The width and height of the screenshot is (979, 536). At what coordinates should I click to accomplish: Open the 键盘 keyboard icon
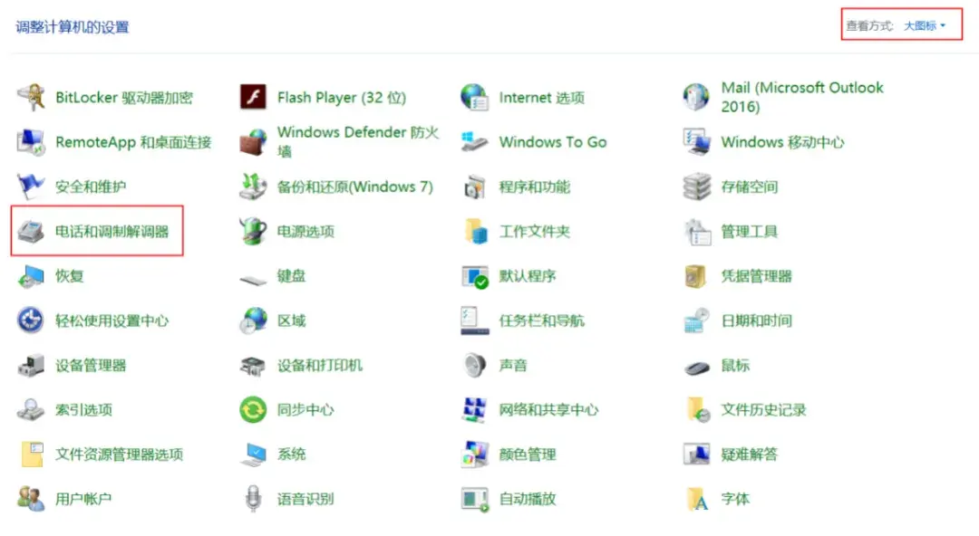[x=253, y=279]
